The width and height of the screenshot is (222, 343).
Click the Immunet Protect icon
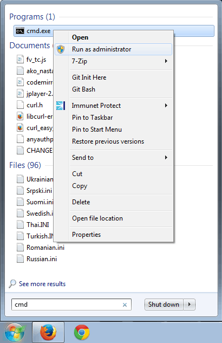point(61,106)
